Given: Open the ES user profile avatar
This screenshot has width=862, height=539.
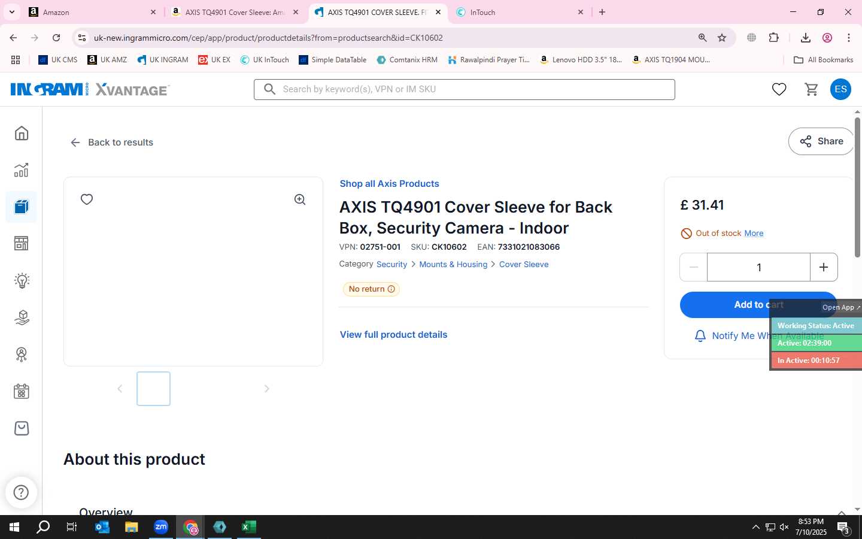Looking at the screenshot, I should coord(840,89).
